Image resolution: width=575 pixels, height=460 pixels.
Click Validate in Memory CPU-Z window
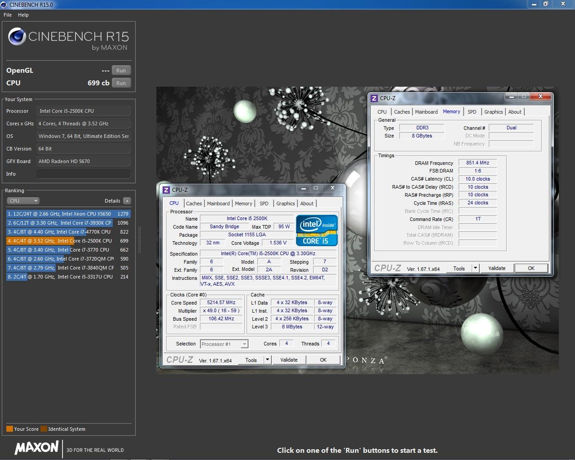[497, 268]
